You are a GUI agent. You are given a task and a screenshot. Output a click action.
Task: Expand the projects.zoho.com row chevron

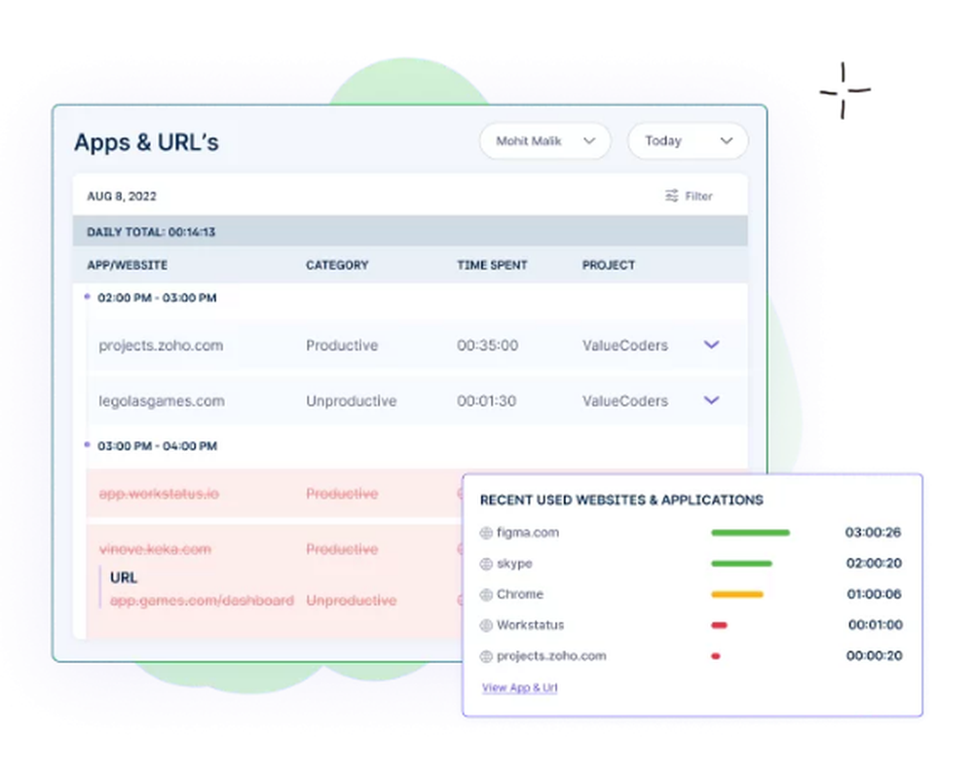[711, 345]
